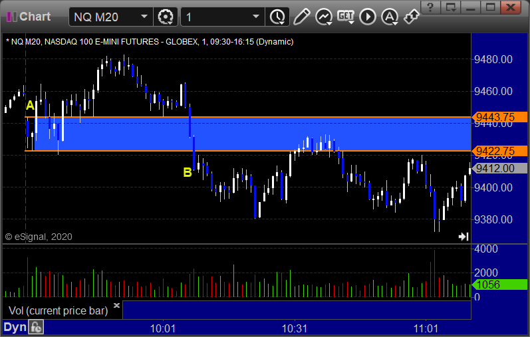Click the 10:01 time axis label
This screenshot has width=530, height=337.
click(x=163, y=328)
